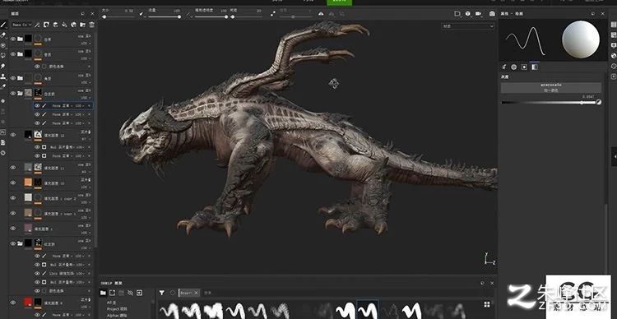Switch shelf to grid view icon
The height and width of the screenshot is (319, 617).
tap(487, 304)
